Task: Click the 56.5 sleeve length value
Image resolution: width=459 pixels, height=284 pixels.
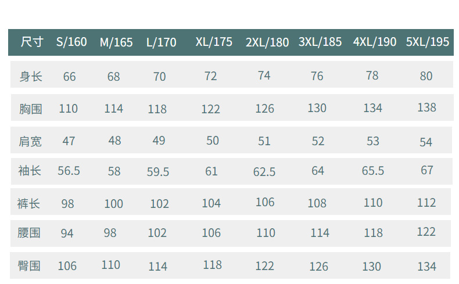Action: click(x=69, y=171)
